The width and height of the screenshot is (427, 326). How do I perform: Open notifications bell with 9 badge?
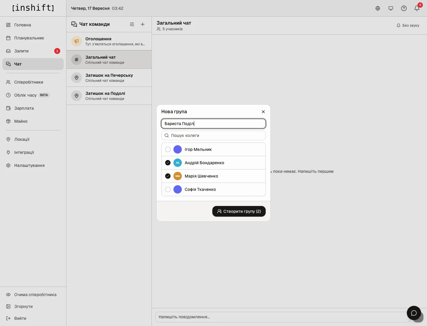click(417, 8)
